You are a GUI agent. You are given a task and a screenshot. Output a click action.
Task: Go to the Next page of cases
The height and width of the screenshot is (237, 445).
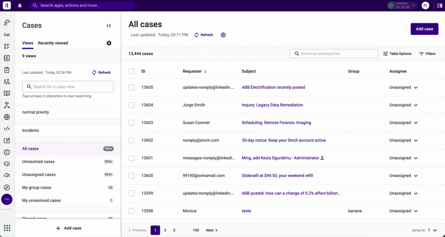(212, 230)
